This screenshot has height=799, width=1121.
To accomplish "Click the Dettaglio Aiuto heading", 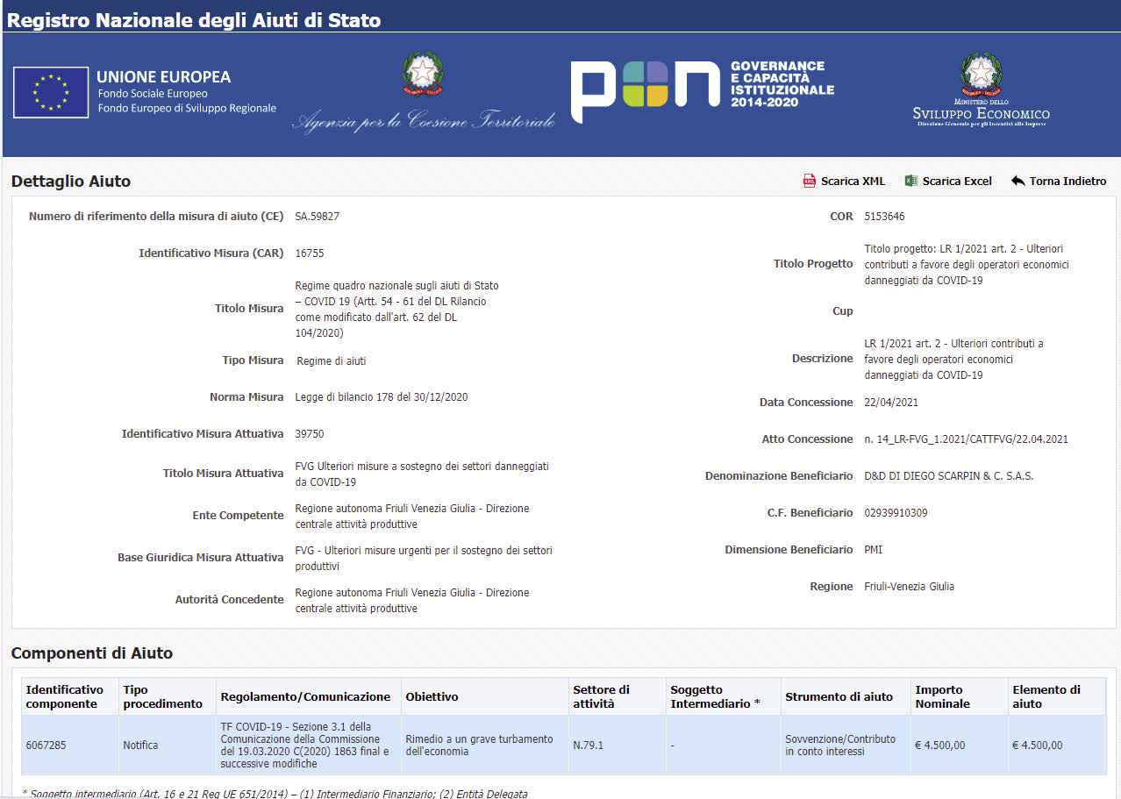I will coord(71,182).
